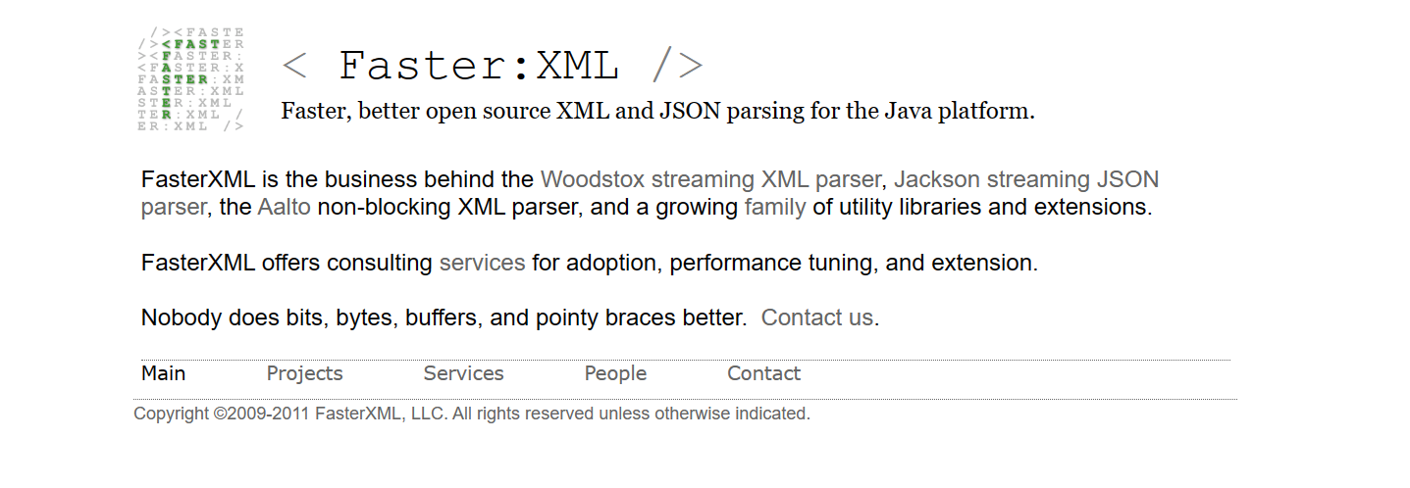
Task: Open the Aalto non-blocking parser link
Action: pos(284,207)
